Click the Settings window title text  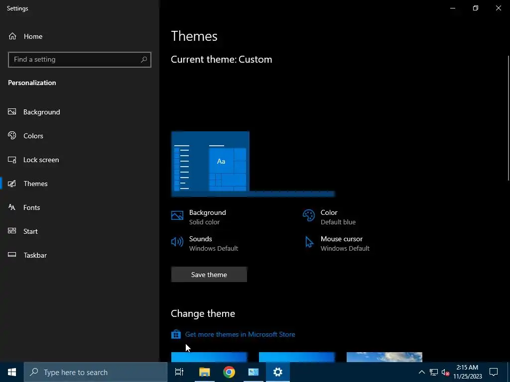point(17,8)
